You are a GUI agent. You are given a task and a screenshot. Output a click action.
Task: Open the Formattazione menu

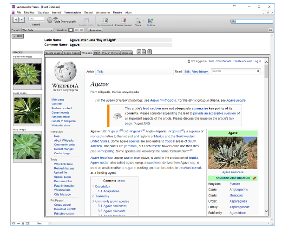73,13
